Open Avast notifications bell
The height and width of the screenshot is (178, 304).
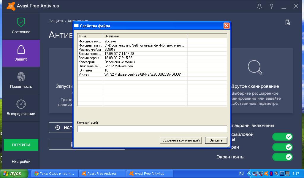[259, 7]
